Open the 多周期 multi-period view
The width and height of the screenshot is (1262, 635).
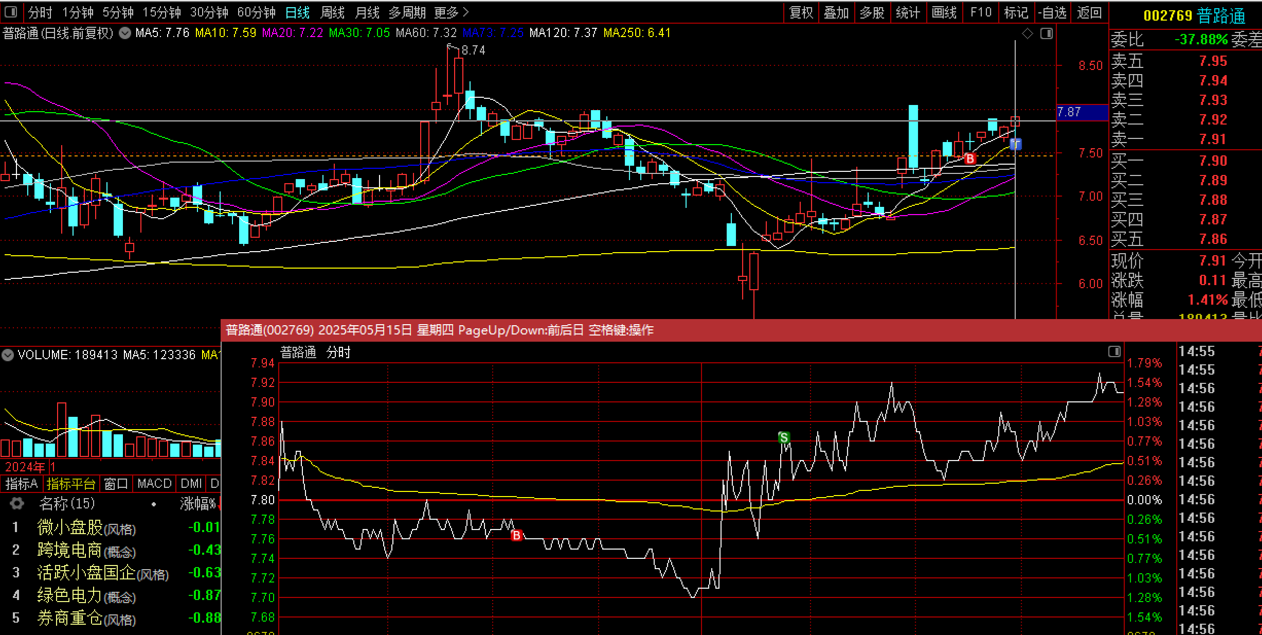[x=407, y=12]
